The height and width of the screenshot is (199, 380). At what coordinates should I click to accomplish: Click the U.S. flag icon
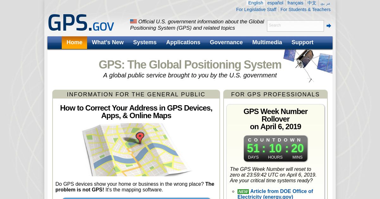[x=133, y=21]
